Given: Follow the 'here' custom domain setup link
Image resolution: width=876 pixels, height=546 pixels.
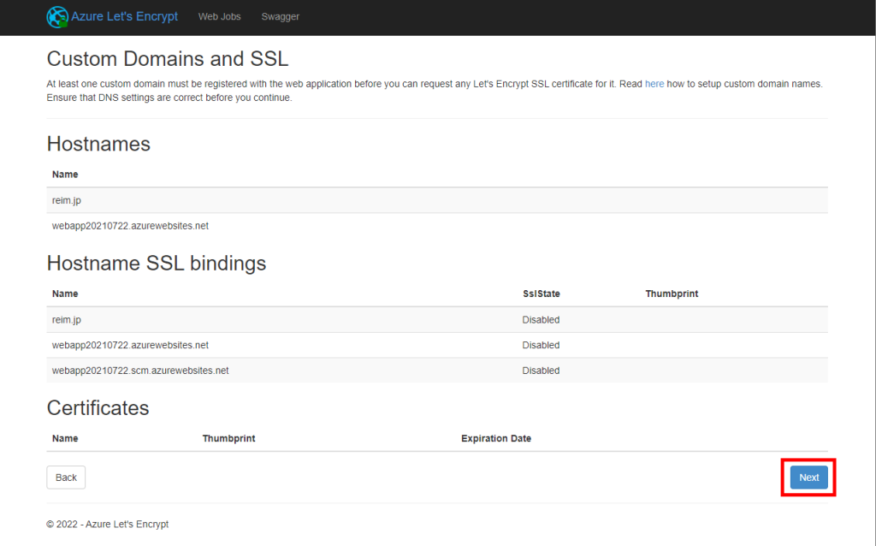Looking at the screenshot, I should click(x=654, y=84).
